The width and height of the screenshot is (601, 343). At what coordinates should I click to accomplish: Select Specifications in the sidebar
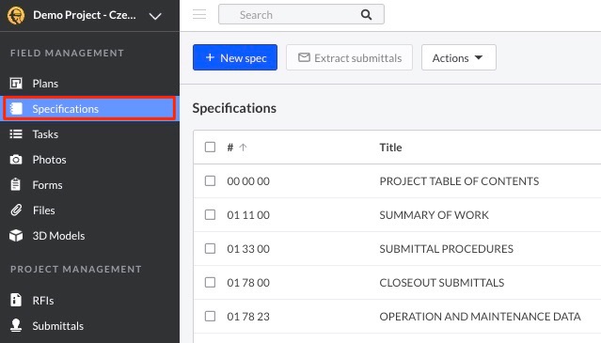[89, 109]
